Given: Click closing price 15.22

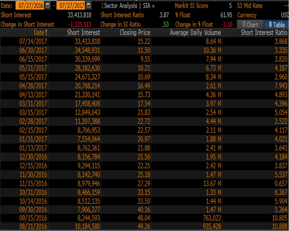Looking at the screenshot, I should click(144, 42).
